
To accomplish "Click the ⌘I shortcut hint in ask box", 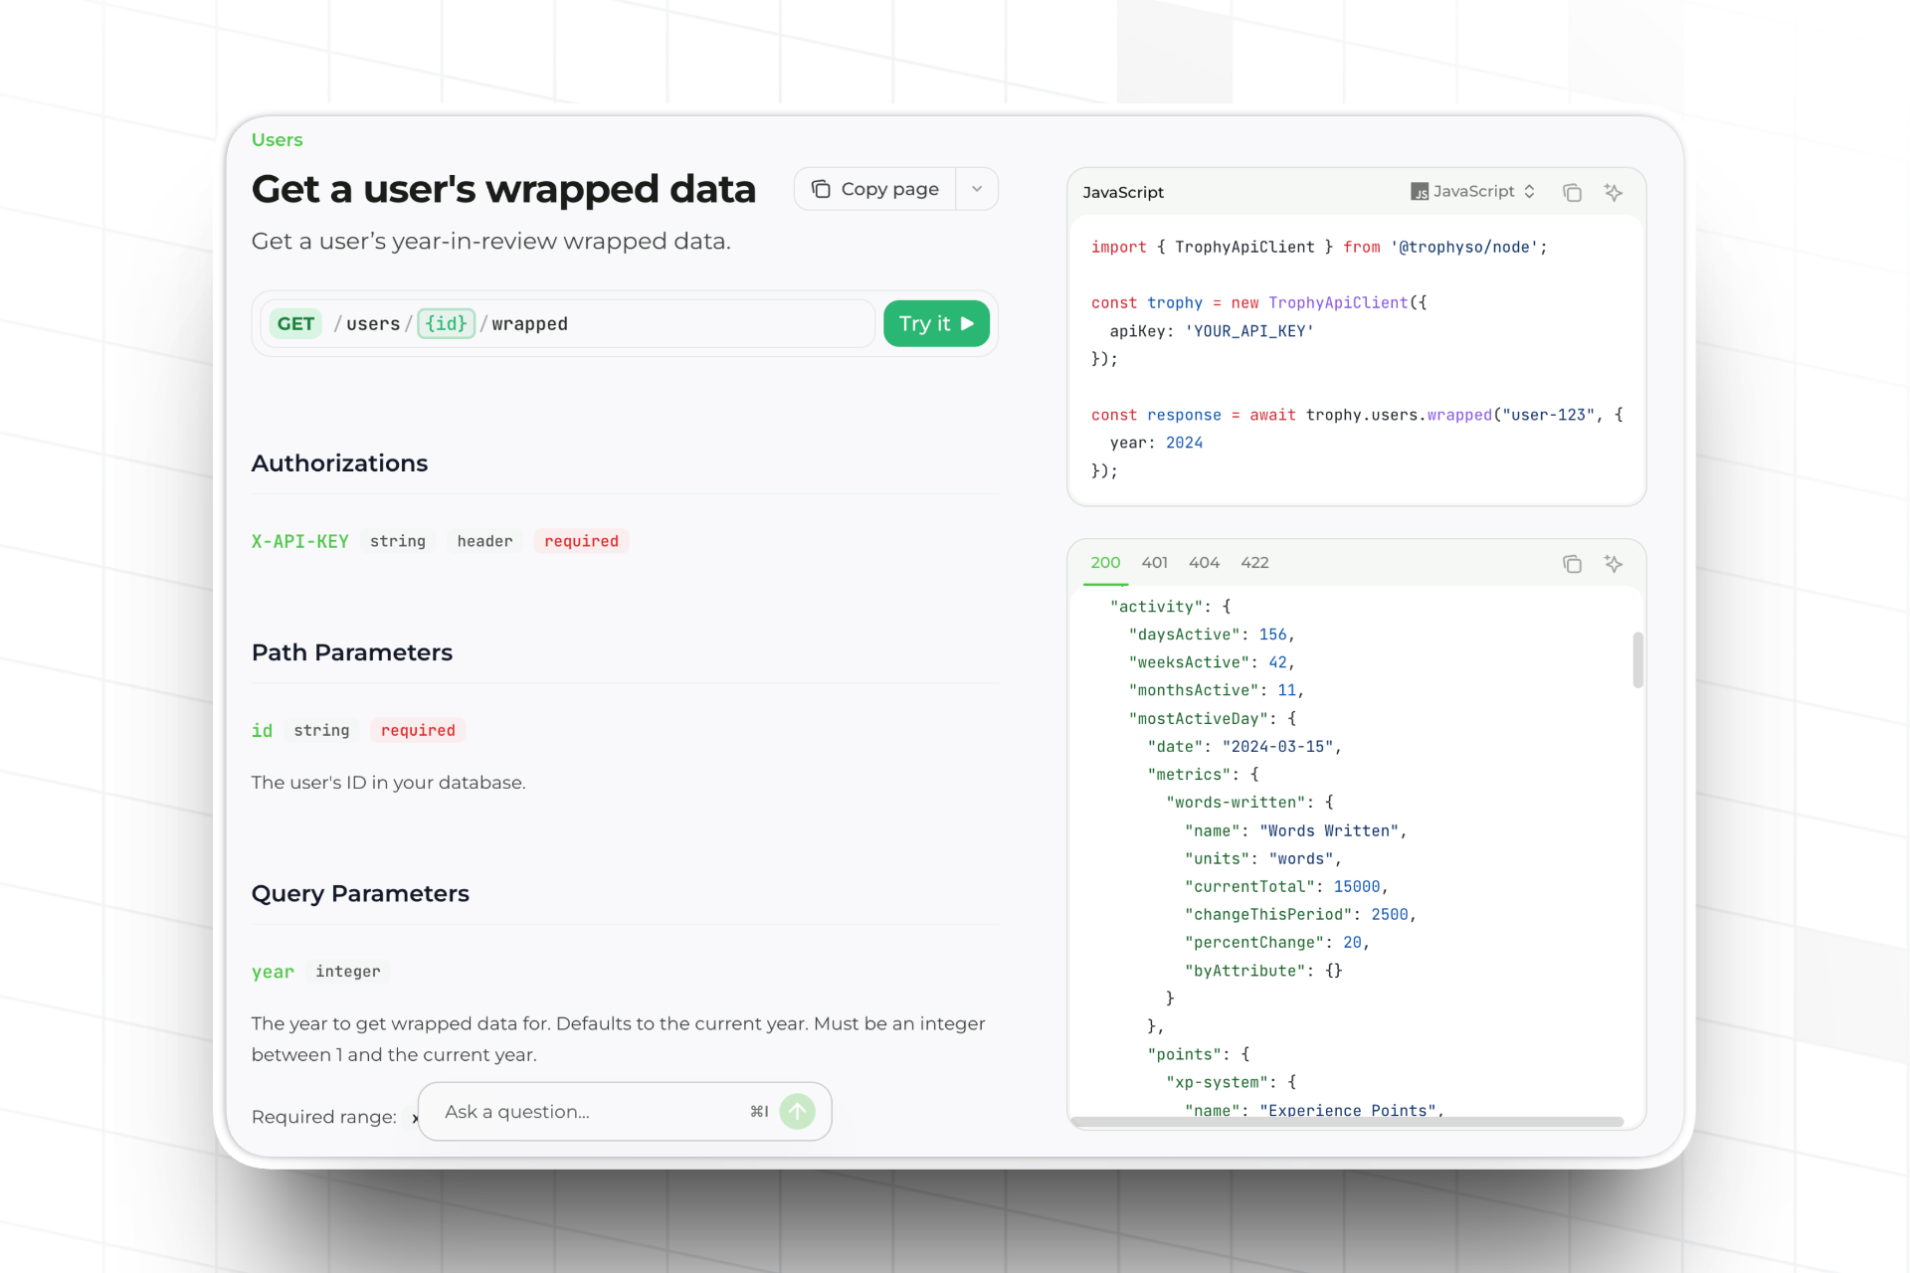I will click(759, 1111).
